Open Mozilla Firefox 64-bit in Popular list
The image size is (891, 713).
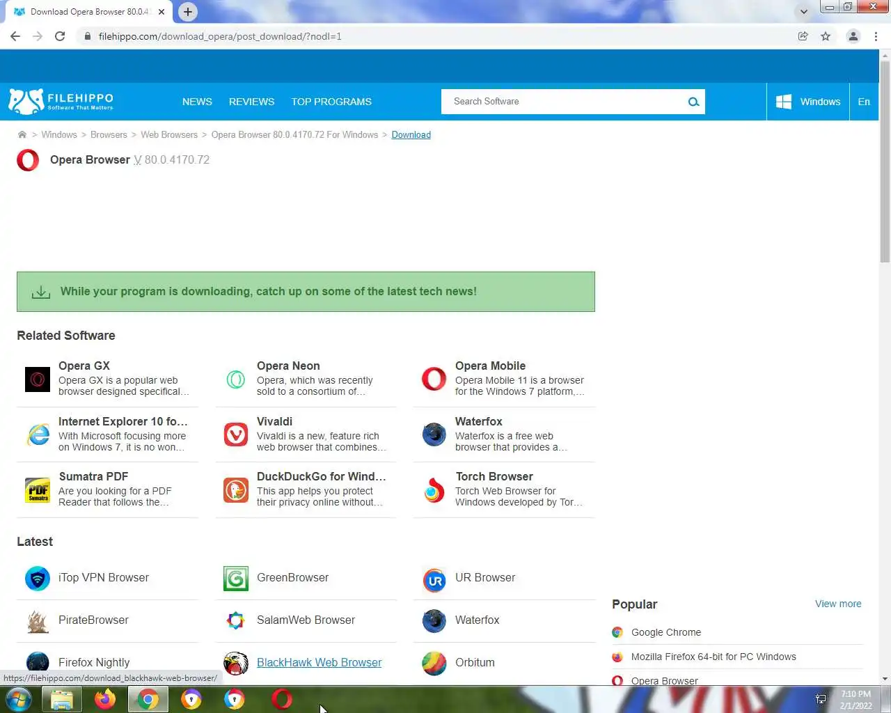pos(713,657)
